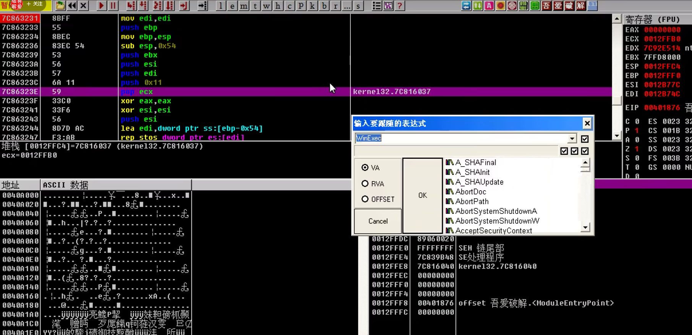The width and height of the screenshot is (692, 335).
Task: Open CPU window with 'c' button
Action: click(289, 6)
